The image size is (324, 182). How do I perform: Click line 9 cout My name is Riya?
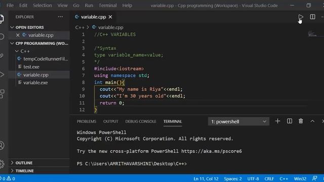click(x=141, y=89)
